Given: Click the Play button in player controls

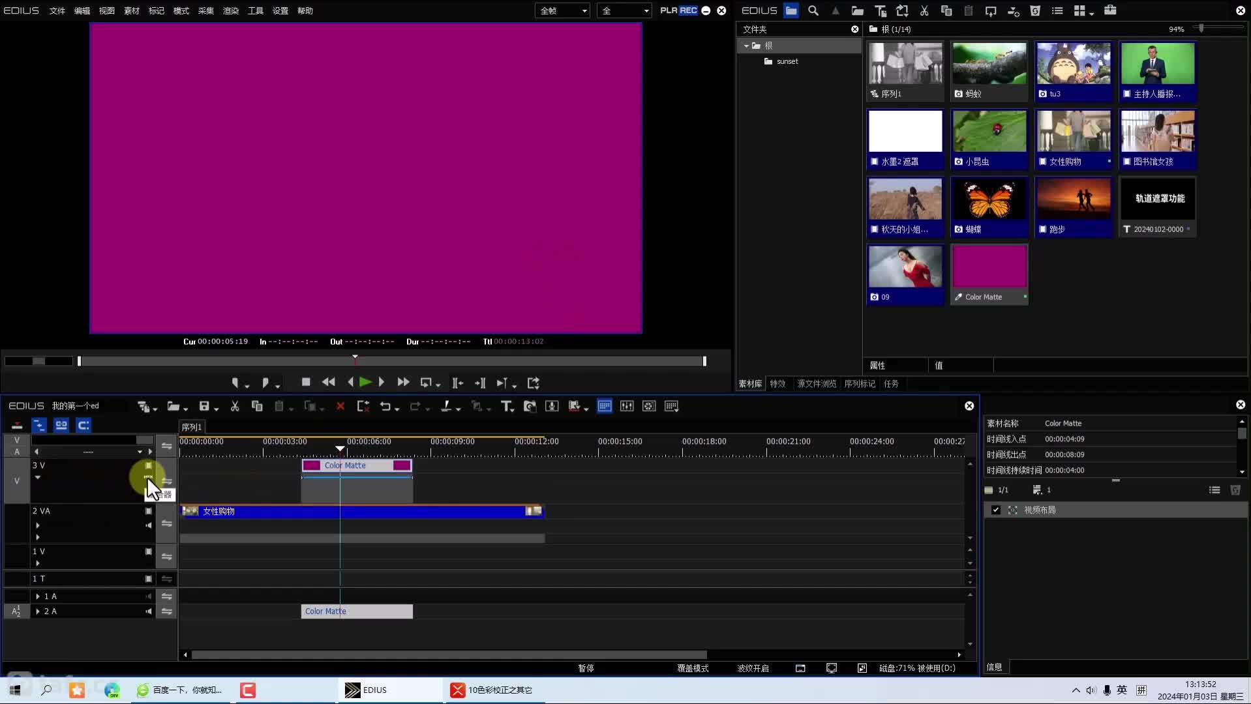Looking at the screenshot, I should [x=365, y=383].
